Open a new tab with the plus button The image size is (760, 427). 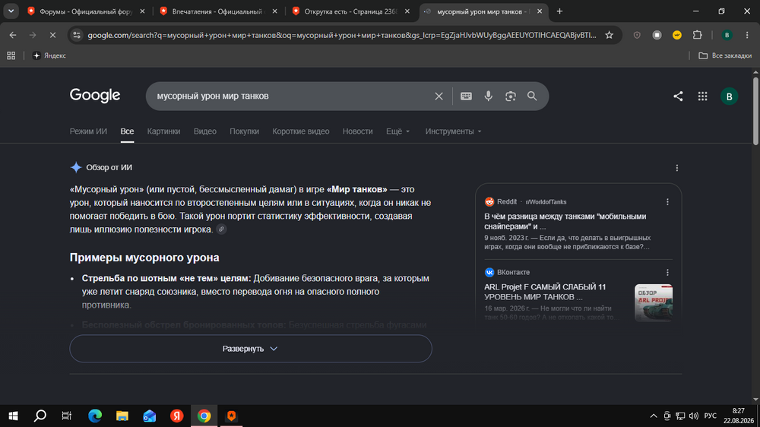(559, 11)
